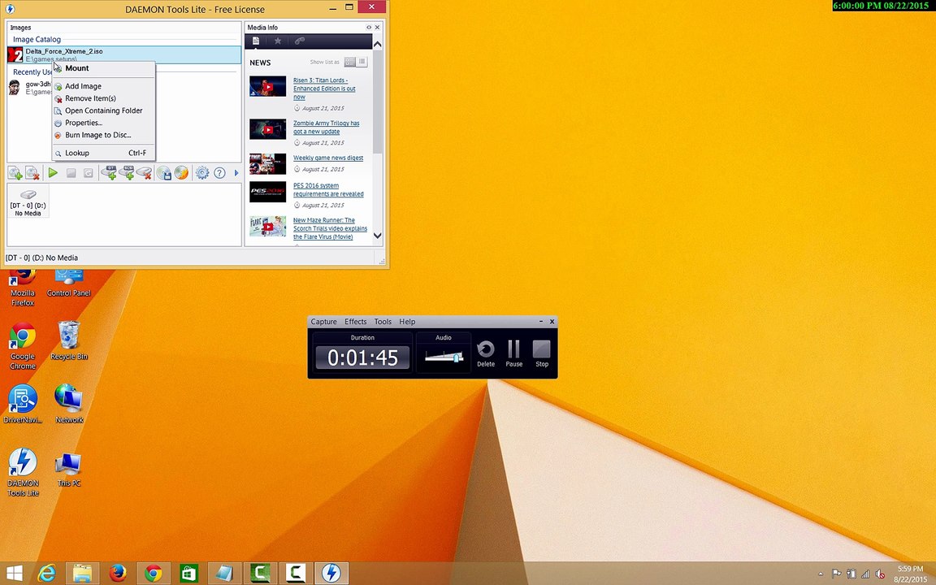The image size is (936, 585).
Task: Open Internet Explorer from the taskbar
Action: pos(46,574)
